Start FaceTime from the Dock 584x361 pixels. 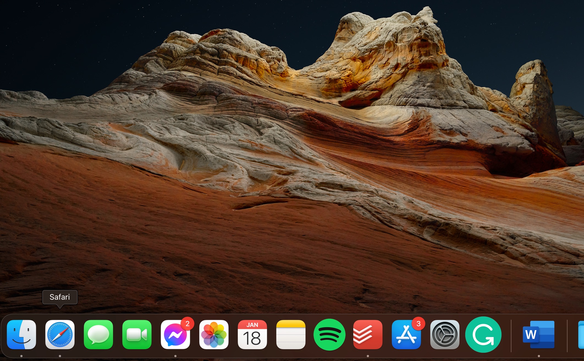pyautogui.click(x=137, y=335)
